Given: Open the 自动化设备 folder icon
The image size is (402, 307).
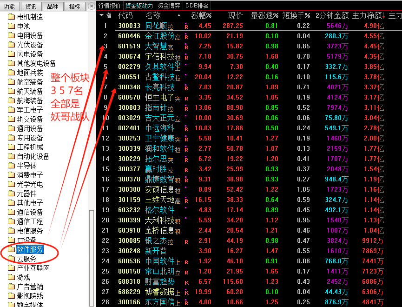Looking at the screenshot, I should pyautogui.click(x=11, y=156).
